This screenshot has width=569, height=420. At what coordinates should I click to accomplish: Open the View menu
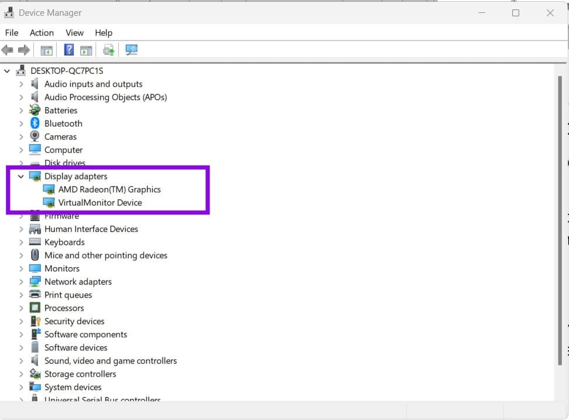tap(74, 33)
